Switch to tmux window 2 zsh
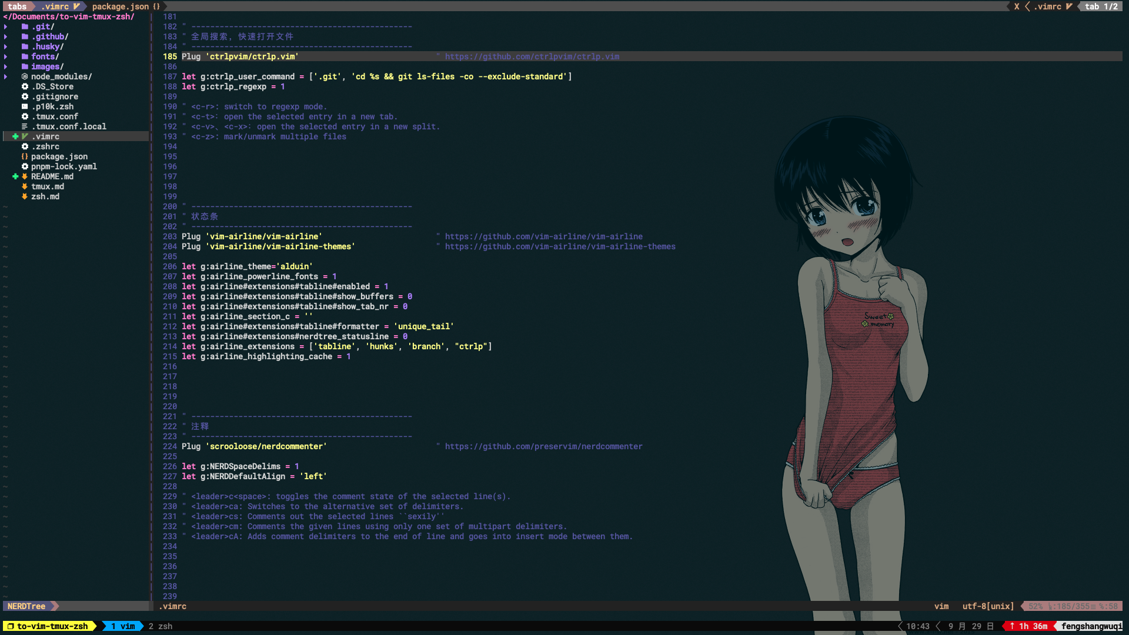The width and height of the screenshot is (1129, 635). [161, 626]
